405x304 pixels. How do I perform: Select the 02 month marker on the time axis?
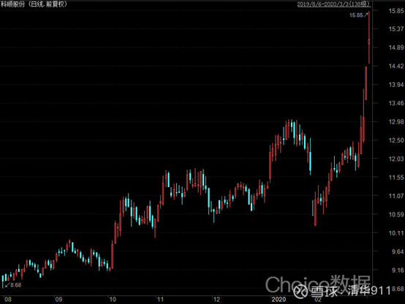tap(318, 300)
